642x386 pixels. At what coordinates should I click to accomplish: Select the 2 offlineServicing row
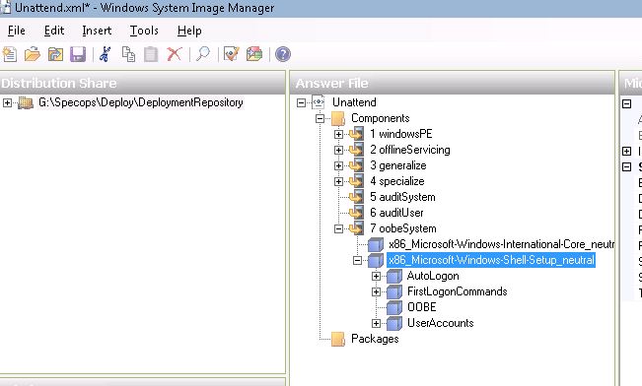(410, 150)
